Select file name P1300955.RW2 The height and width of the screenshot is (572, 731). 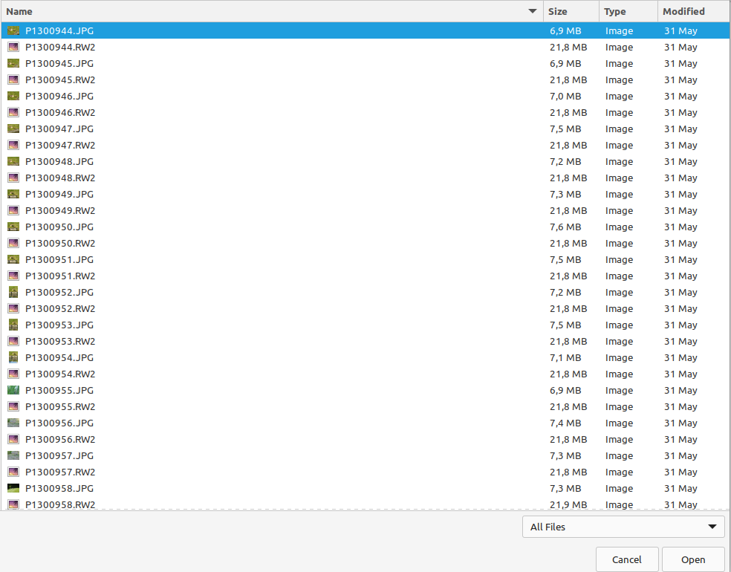click(x=60, y=406)
